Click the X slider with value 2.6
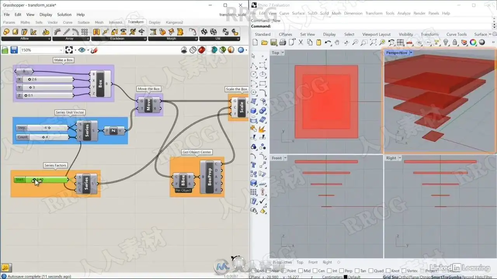497x279 pixels. click(x=45, y=79)
